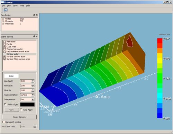173x134 pixels.
Task: Expand the Nodes tree item
Action: click(3, 19)
